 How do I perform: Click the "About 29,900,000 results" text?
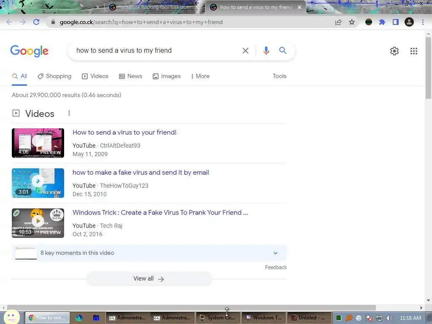pos(66,95)
